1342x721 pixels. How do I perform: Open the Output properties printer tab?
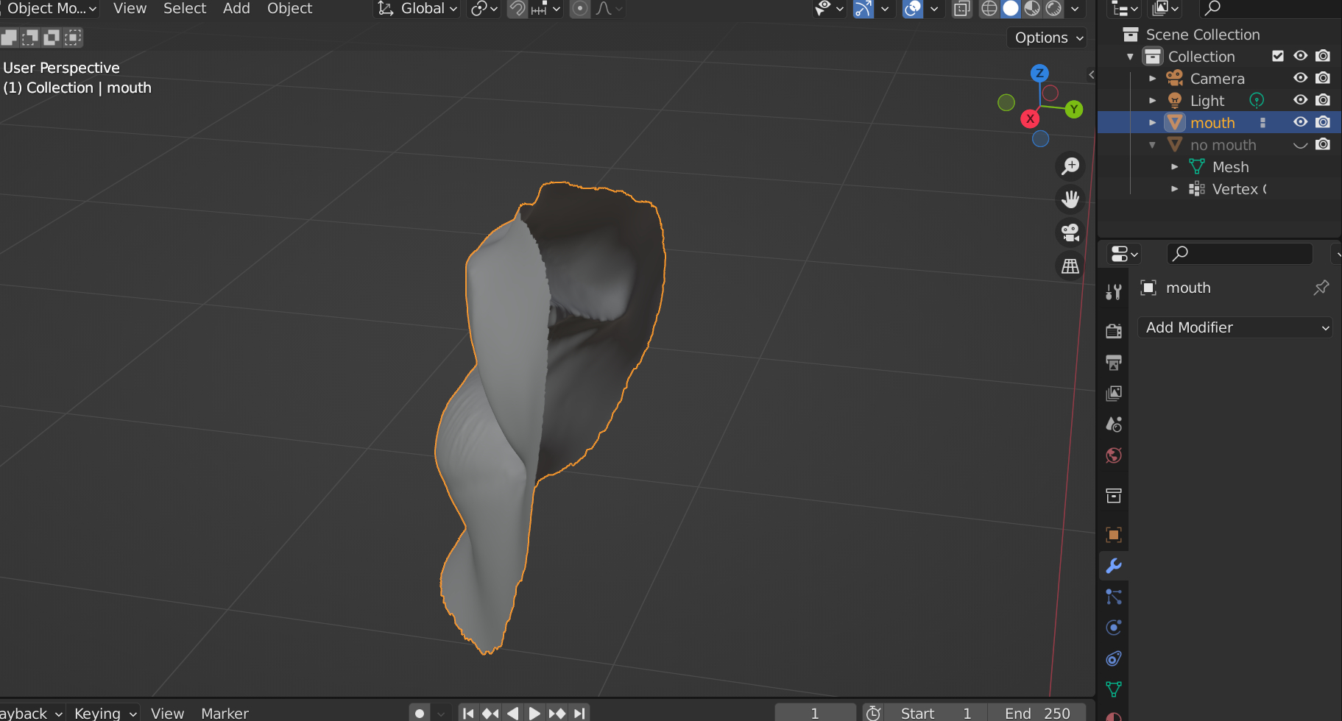click(1114, 362)
